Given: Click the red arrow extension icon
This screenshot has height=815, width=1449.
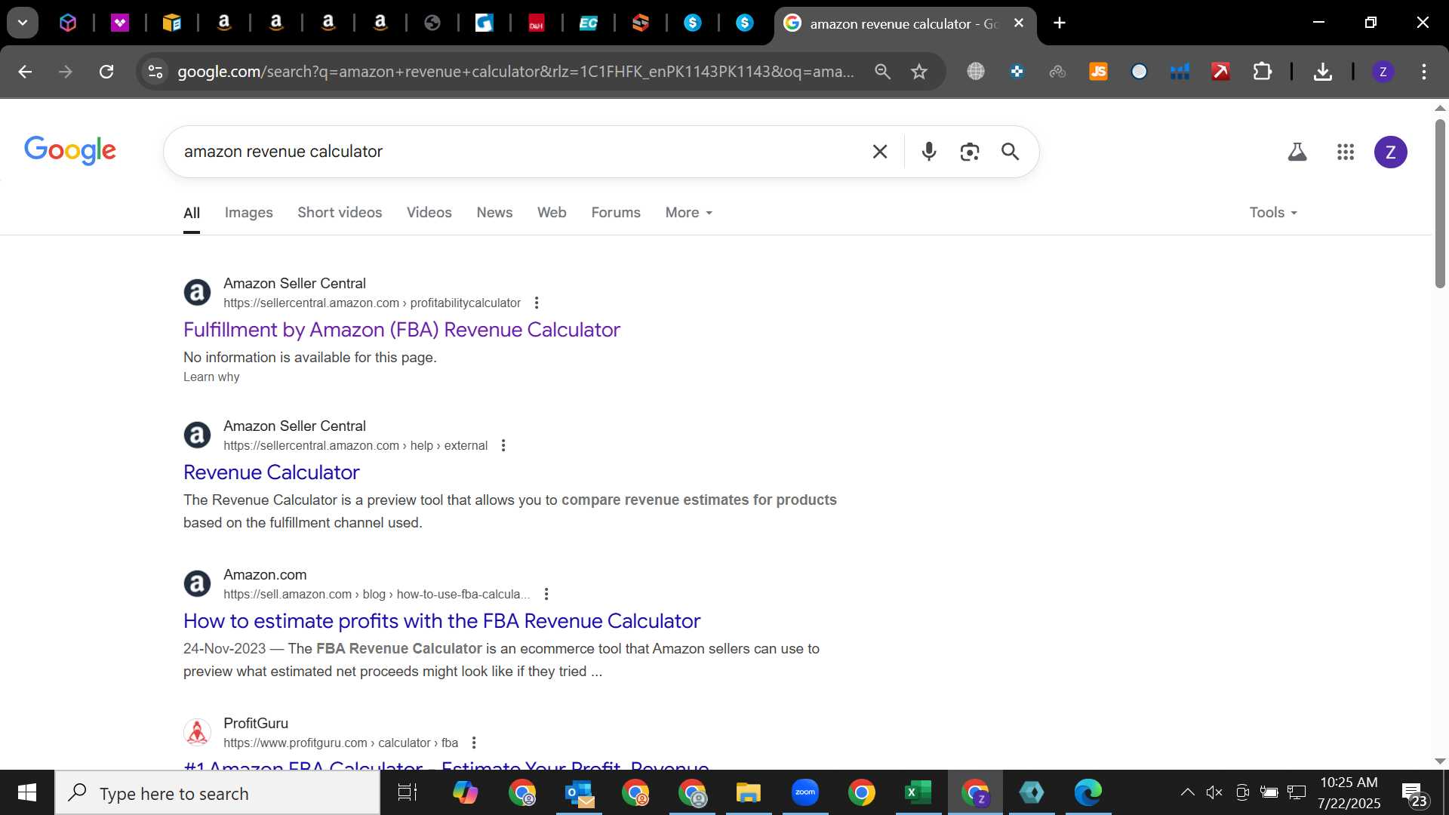Looking at the screenshot, I should (x=1220, y=72).
